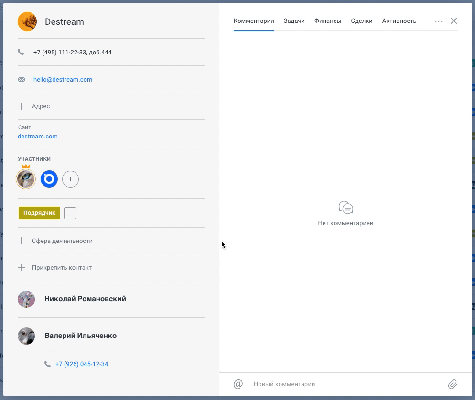Attach a file with paperclip icon
Viewport: 475px width, 400px height.
click(x=453, y=384)
